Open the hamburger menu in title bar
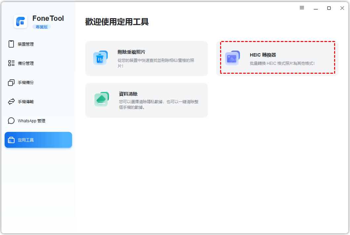This screenshot has height=235, width=350. click(x=302, y=8)
